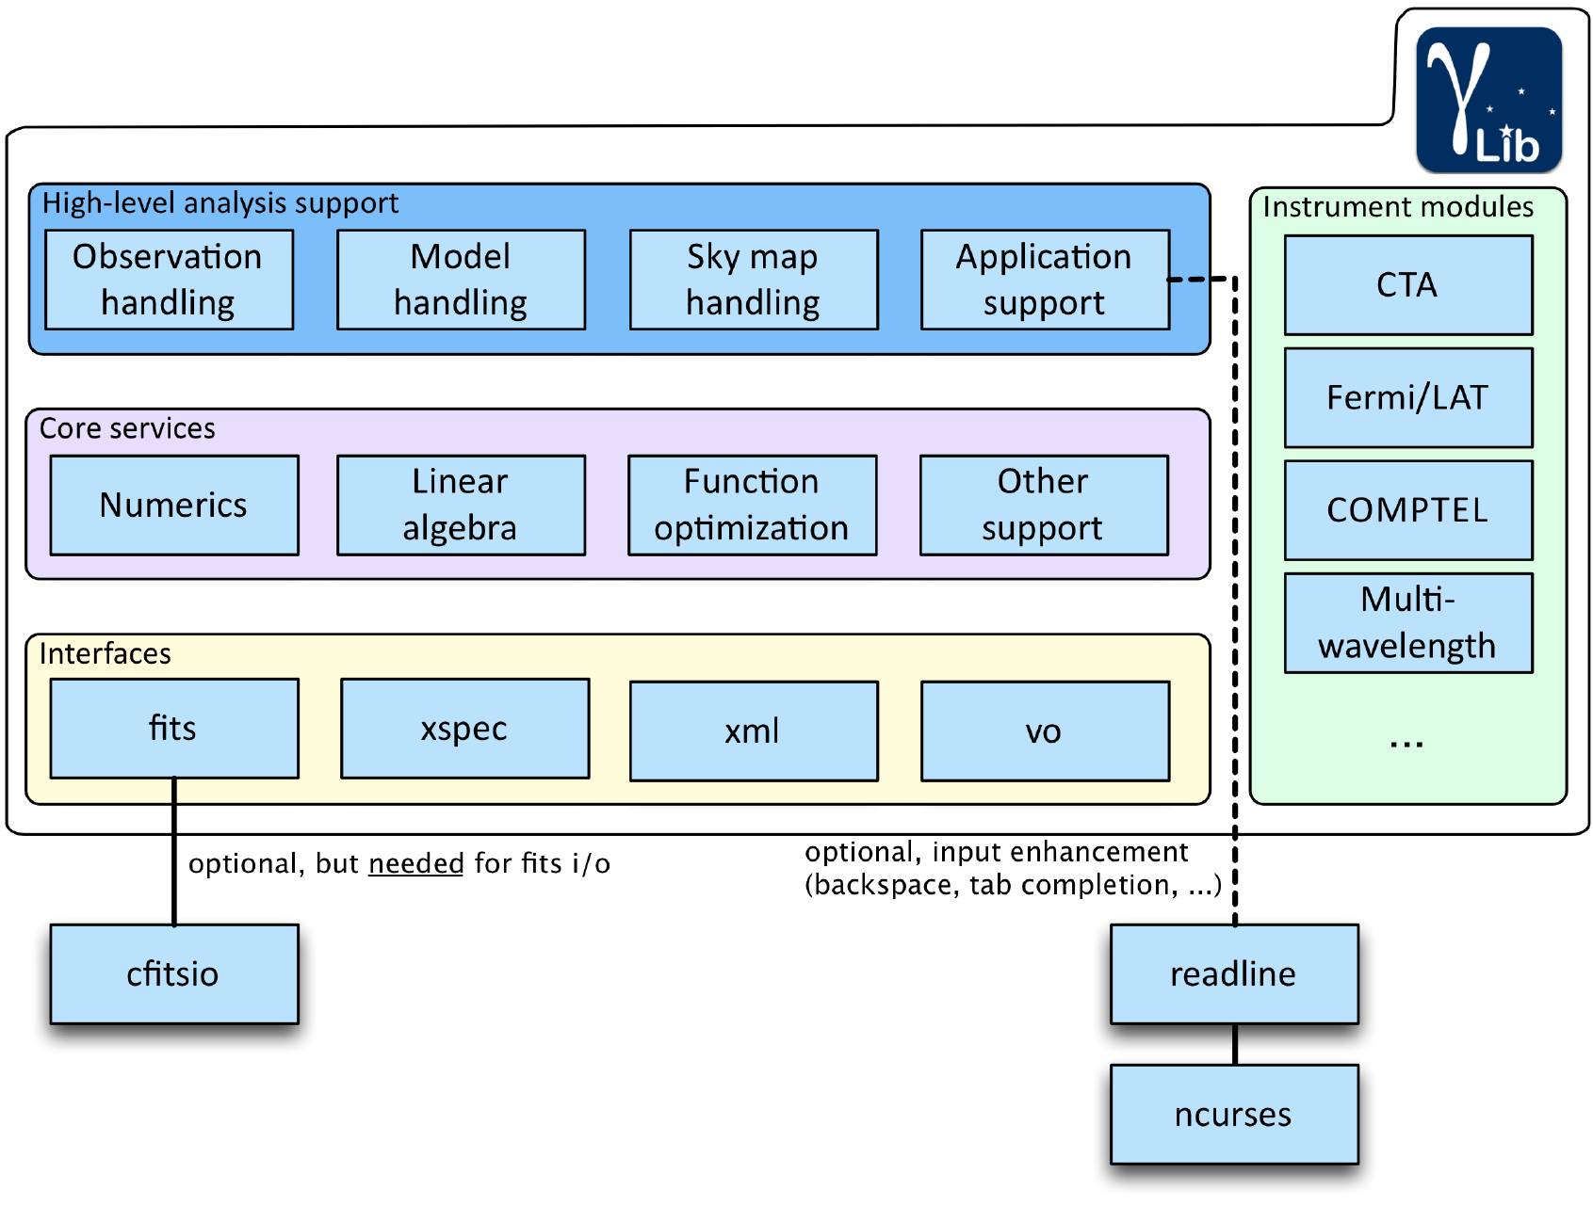Click the Function optimization box
Image resolution: width=1593 pixels, height=1205 pixels.
(x=752, y=506)
